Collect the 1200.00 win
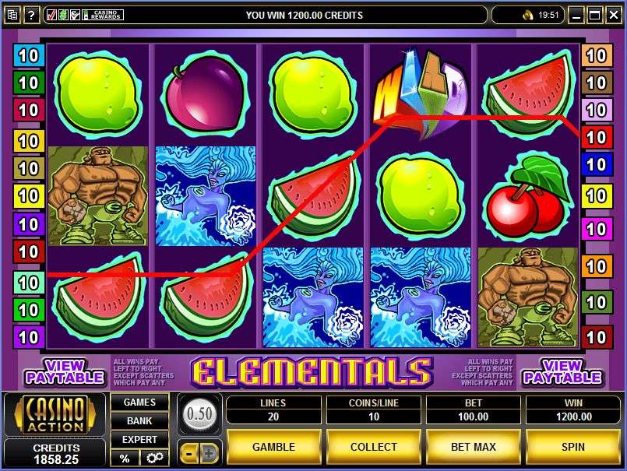Image resolution: width=627 pixels, height=471 pixels. tap(374, 447)
